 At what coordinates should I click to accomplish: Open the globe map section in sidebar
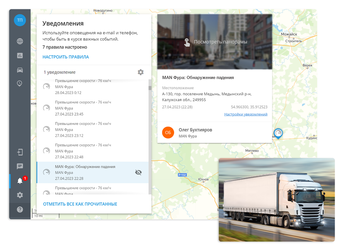coord(20,41)
